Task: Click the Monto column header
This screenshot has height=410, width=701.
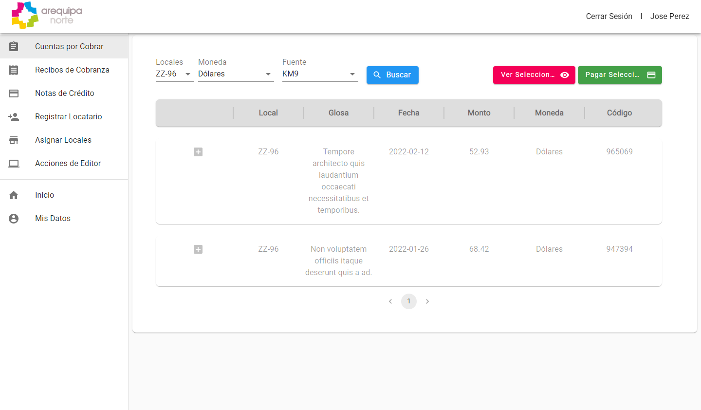Action: (479, 113)
